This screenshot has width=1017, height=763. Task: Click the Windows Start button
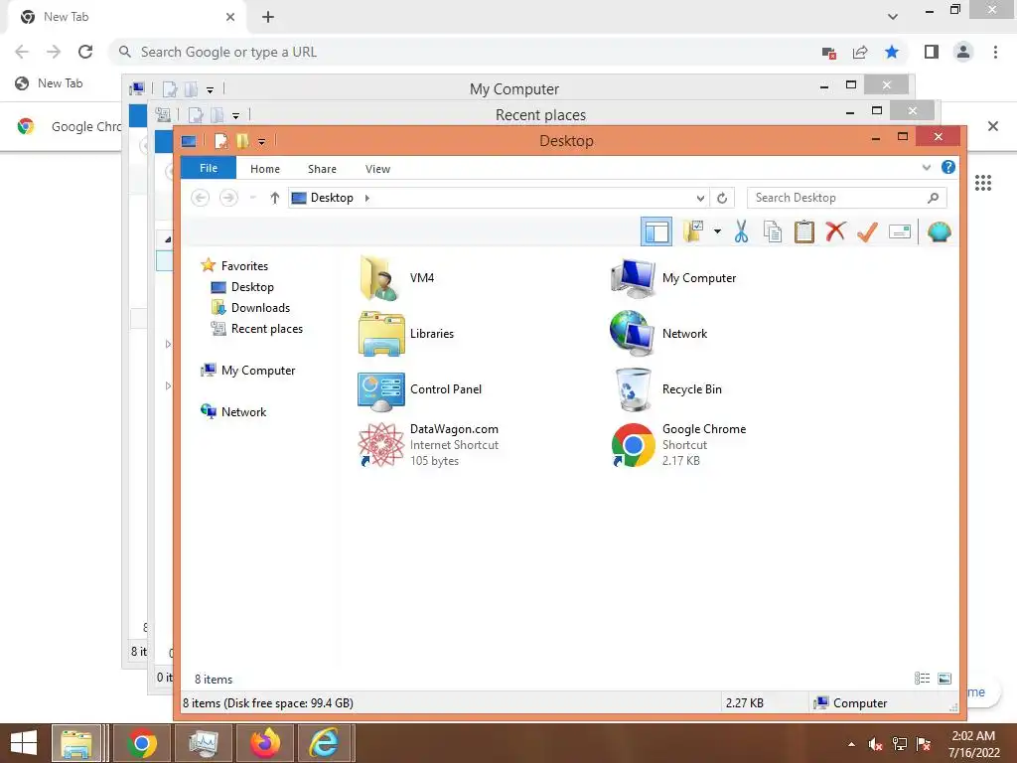[x=24, y=742]
